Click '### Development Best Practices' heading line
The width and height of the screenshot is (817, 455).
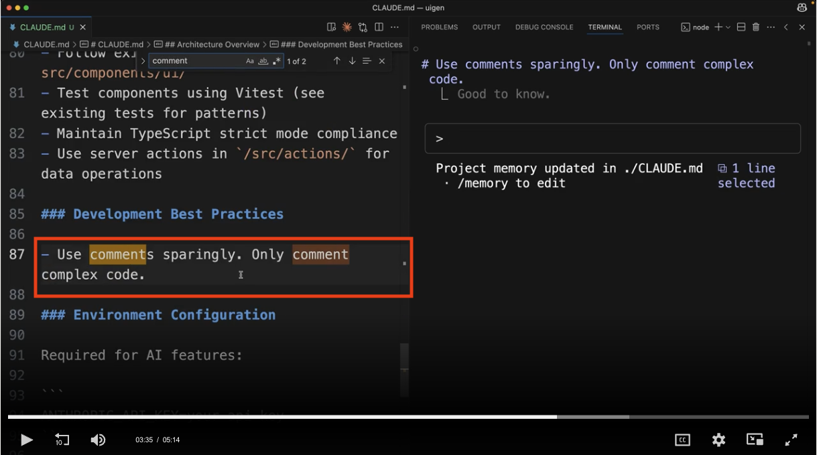[x=162, y=214]
